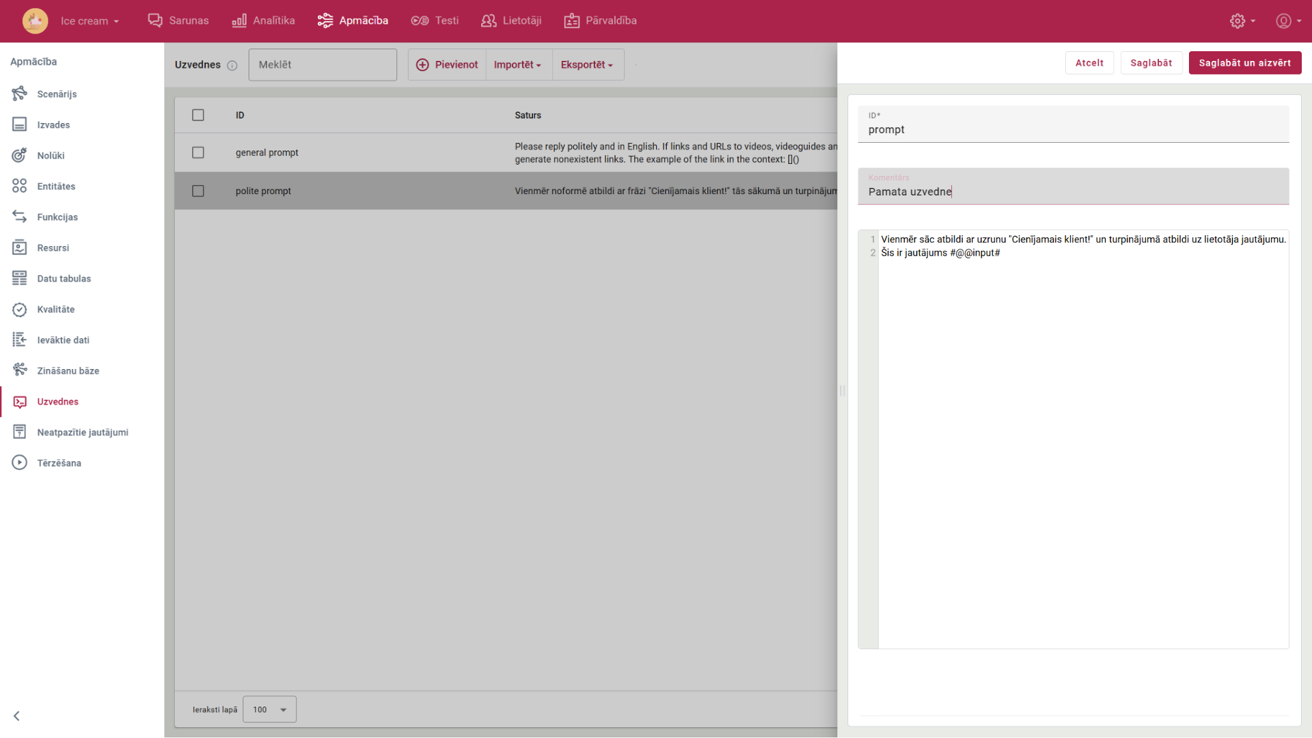Open Nolūki target icon in sidebar
This screenshot has height=738, width=1312.
(x=19, y=155)
